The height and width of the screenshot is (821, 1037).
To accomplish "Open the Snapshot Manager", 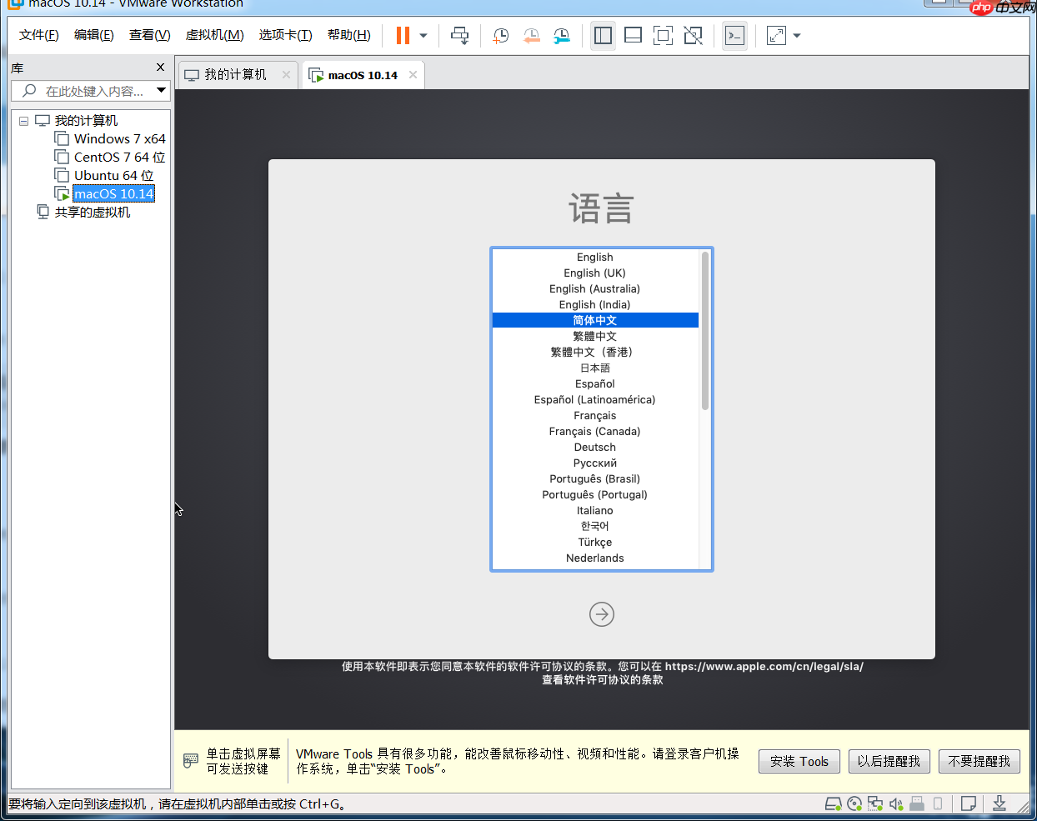I will [561, 35].
